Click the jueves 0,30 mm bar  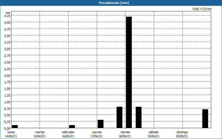click(100, 124)
